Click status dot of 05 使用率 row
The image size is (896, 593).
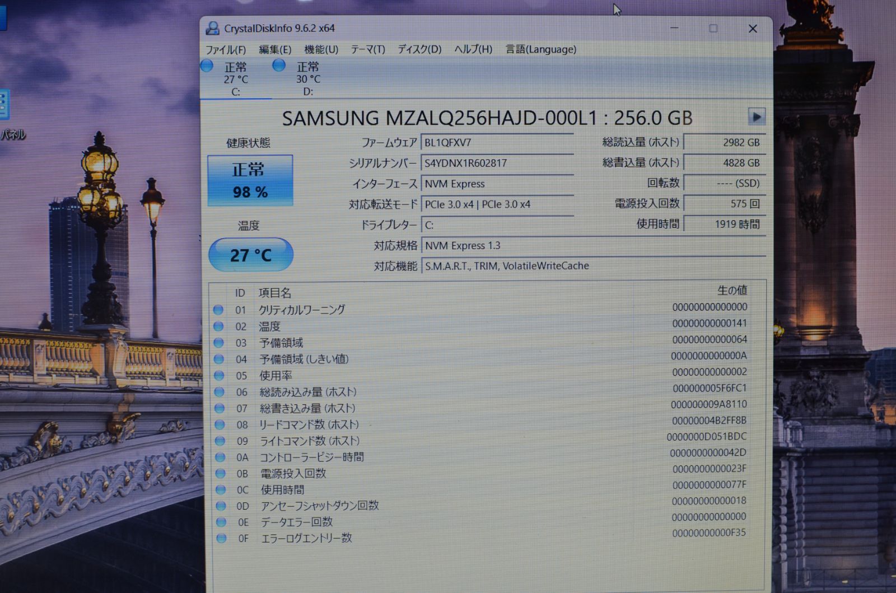point(219,375)
